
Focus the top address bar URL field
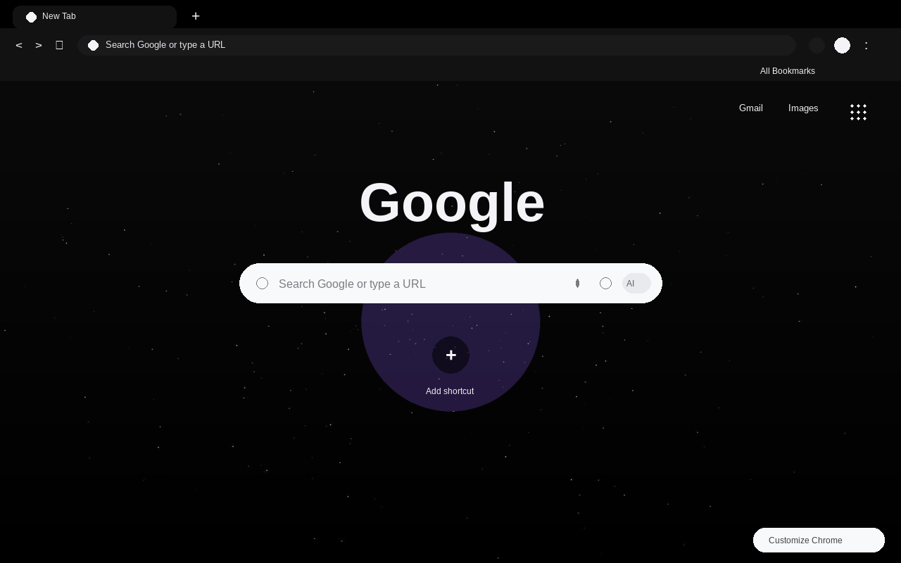pos(436,45)
